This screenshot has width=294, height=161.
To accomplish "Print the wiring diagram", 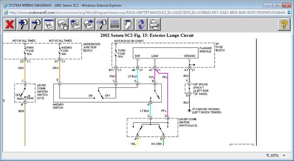I will (x=154, y=24).
